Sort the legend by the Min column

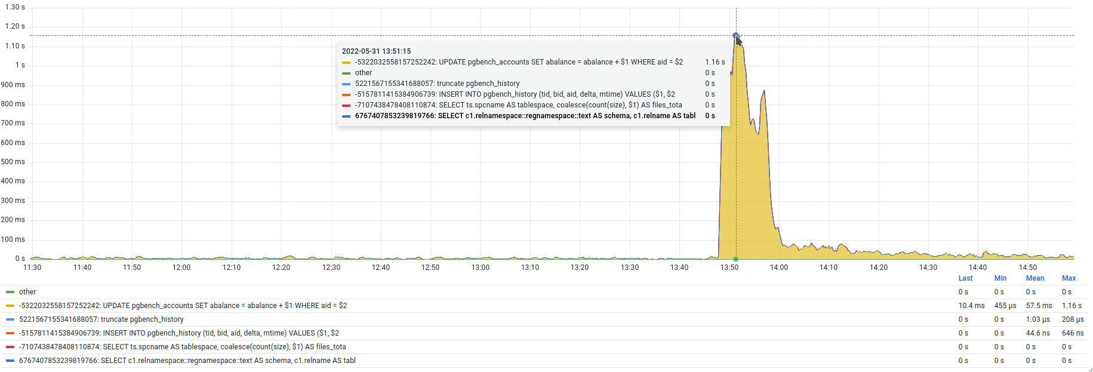pyautogui.click(x=1000, y=278)
